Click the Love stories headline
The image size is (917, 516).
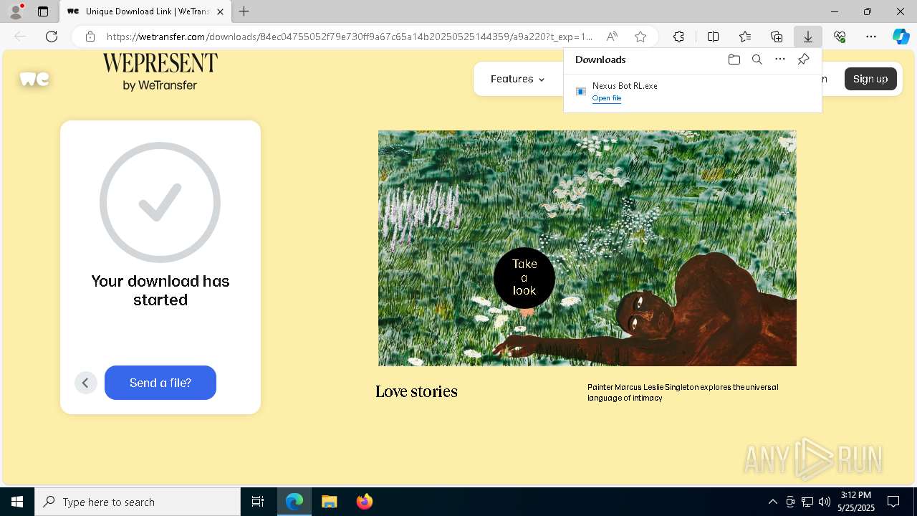click(x=416, y=391)
